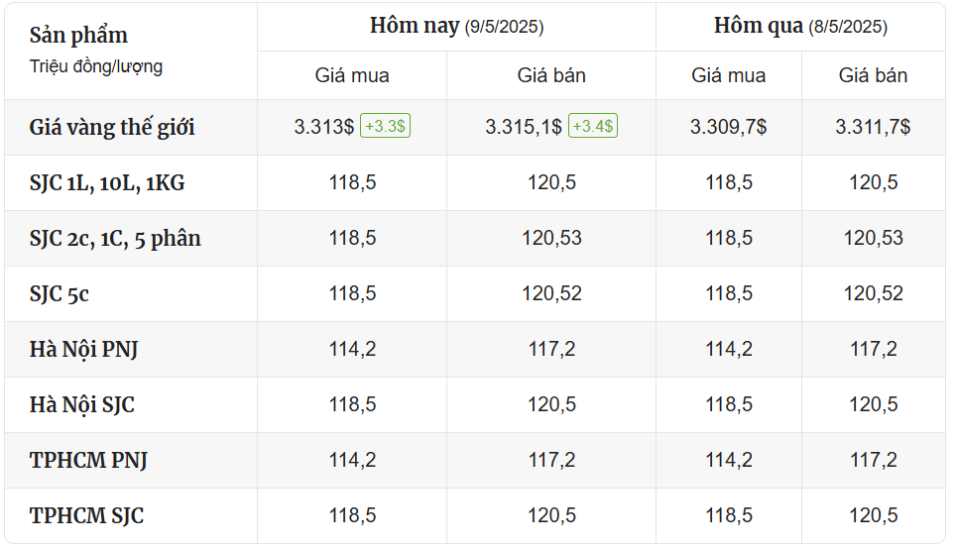The height and width of the screenshot is (551, 955).
Task: Click the green +3.3$ change badge
Action: pyautogui.click(x=385, y=126)
